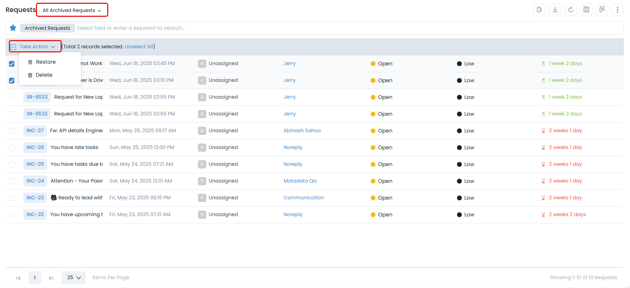
Task: Switch to Kanban board view
Action: 602,10
